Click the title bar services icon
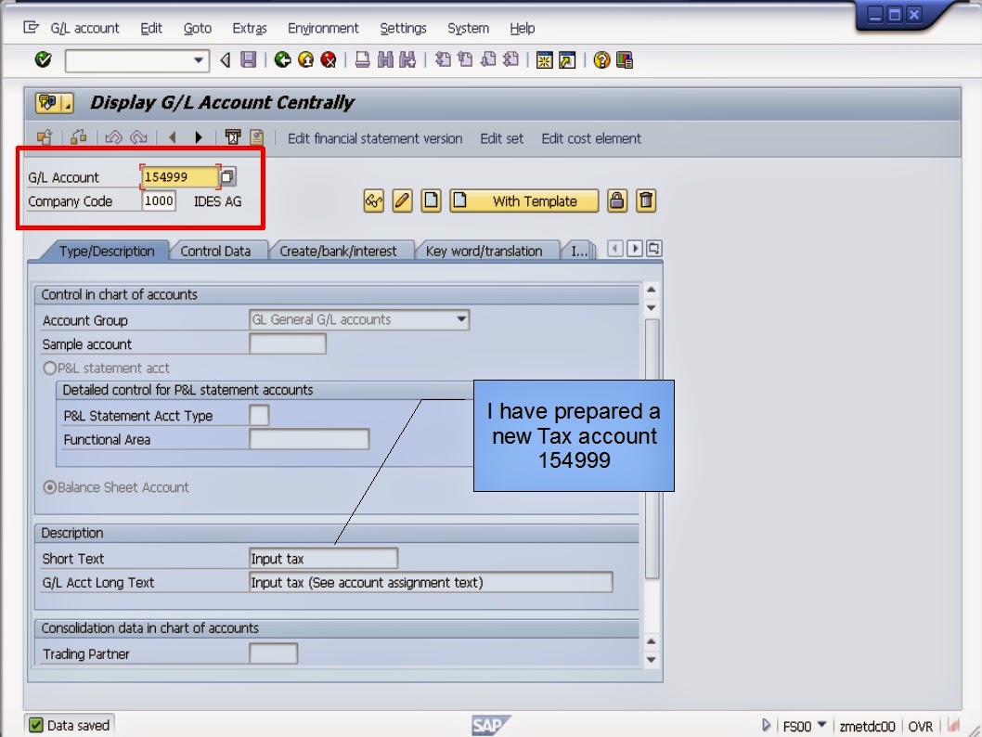Viewport: 982px width, 737px height. click(x=54, y=103)
